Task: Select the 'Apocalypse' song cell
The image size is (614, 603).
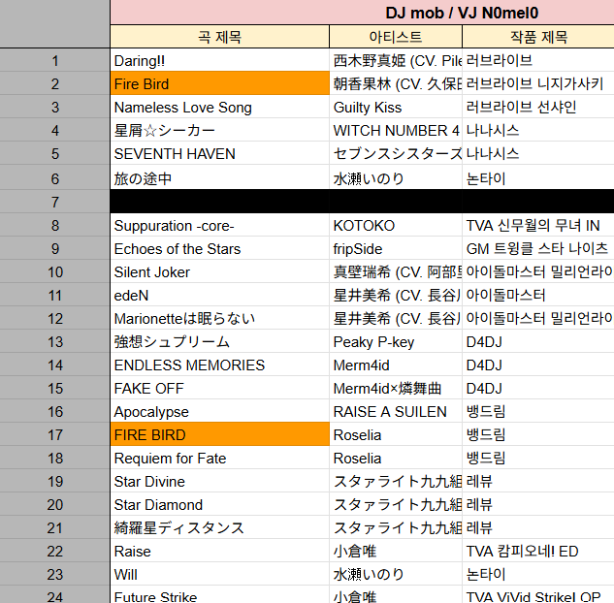Action: pyautogui.click(x=219, y=412)
